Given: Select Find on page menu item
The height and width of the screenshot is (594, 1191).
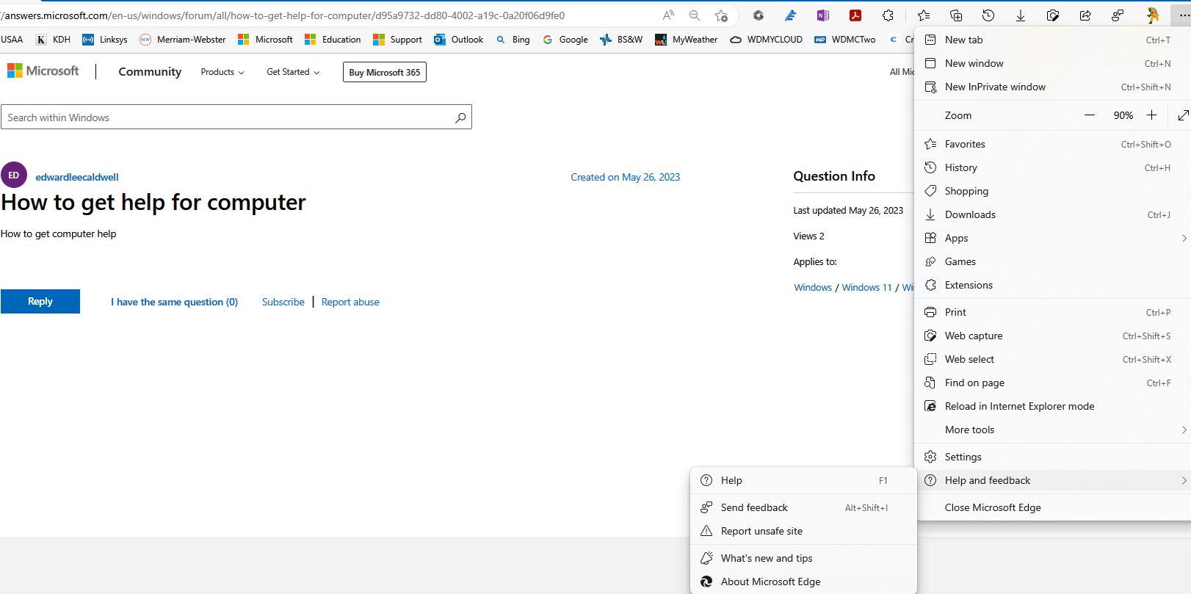Looking at the screenshot, I should click(1052, 383).
